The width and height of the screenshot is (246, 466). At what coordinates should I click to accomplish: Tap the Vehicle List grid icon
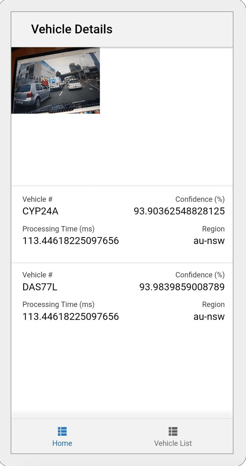pyautogui.click(x=173, y=431)
